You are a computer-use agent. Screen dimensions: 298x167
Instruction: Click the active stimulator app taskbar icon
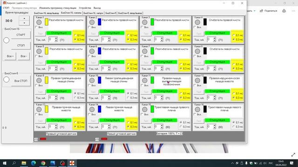72,163
